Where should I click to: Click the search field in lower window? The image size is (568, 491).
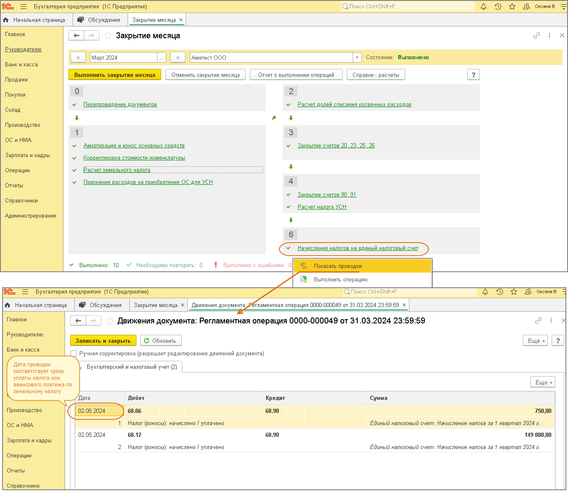click(x=409, y=292)
